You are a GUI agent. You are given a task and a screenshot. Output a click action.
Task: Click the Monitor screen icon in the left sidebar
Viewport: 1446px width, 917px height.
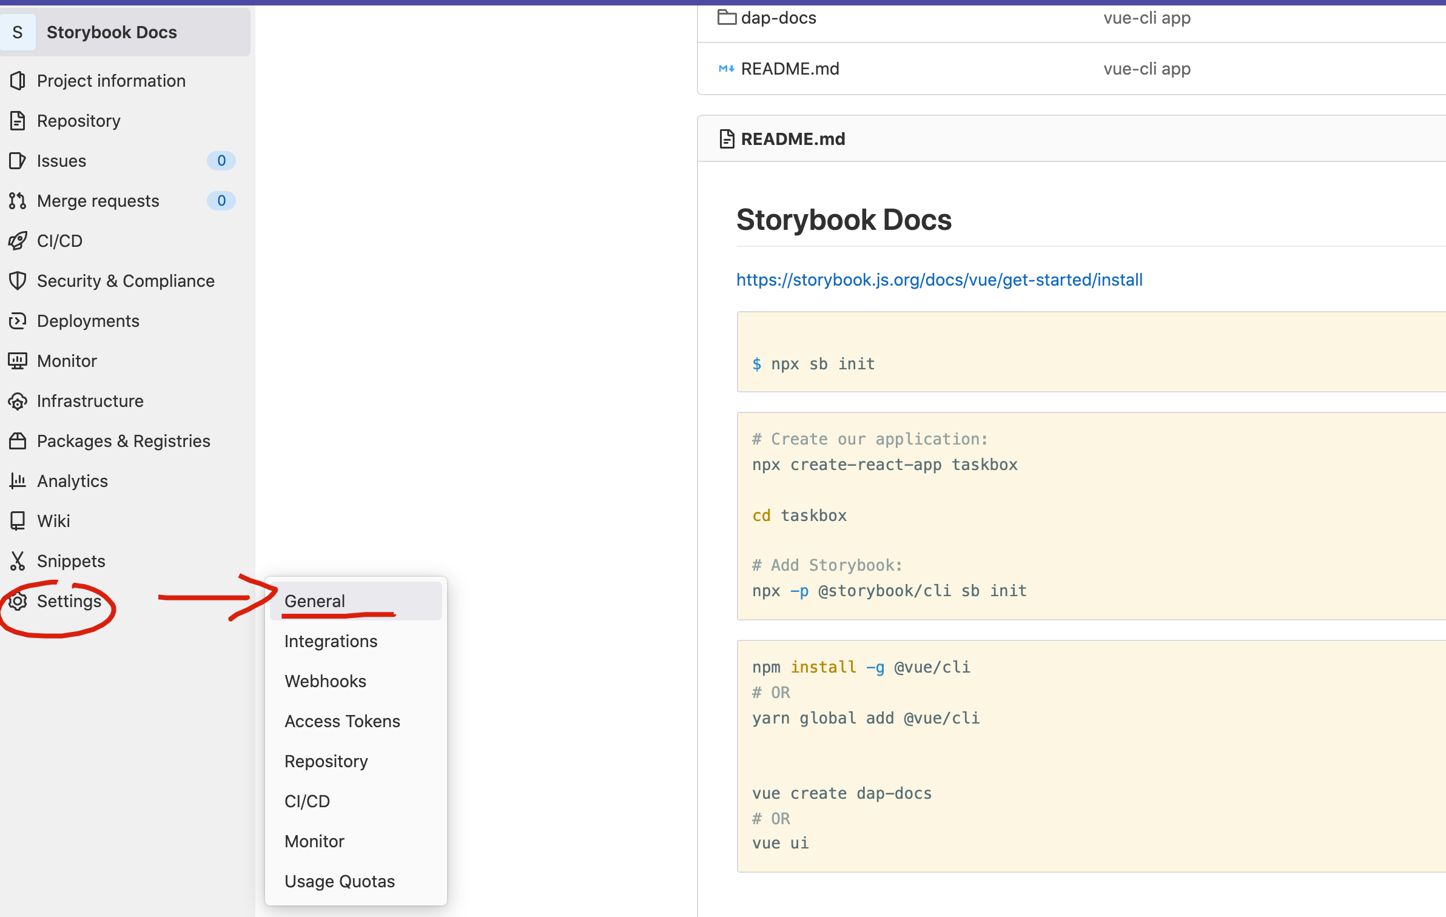pos(18,361)
